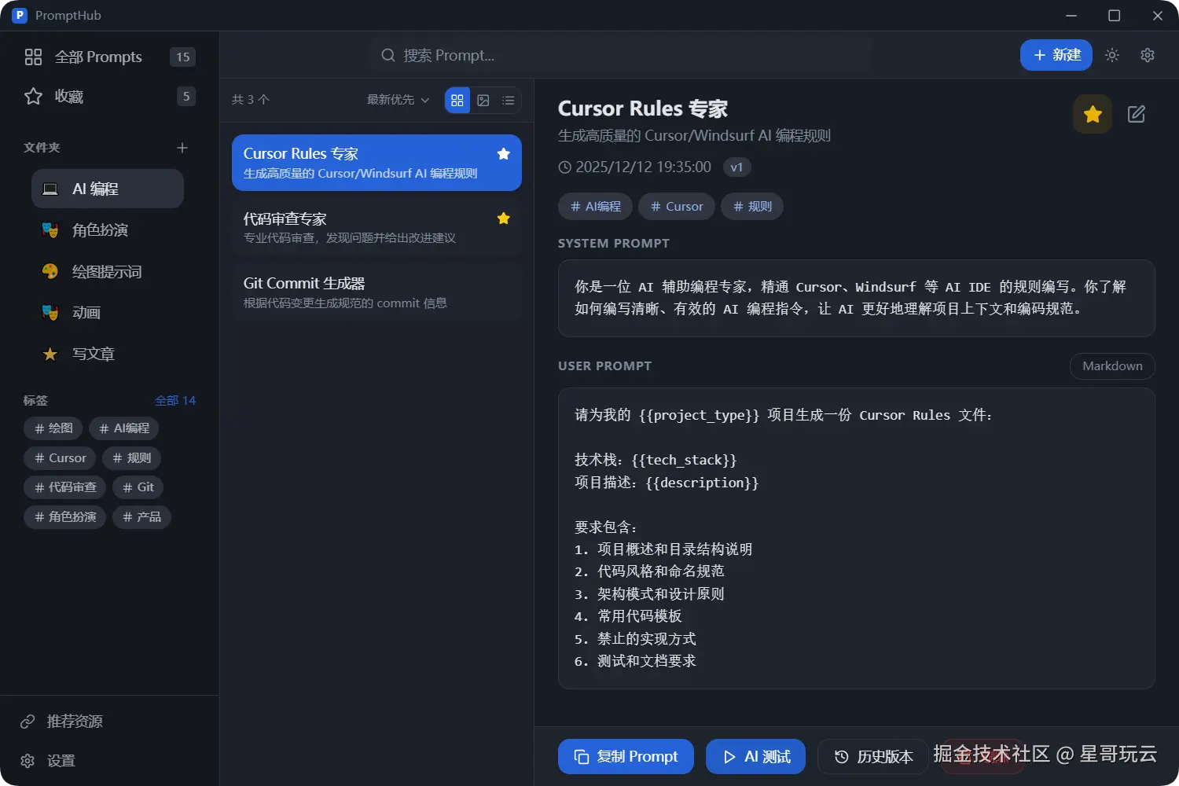Edit the prompt with pencil icon

coord(1137,114)
